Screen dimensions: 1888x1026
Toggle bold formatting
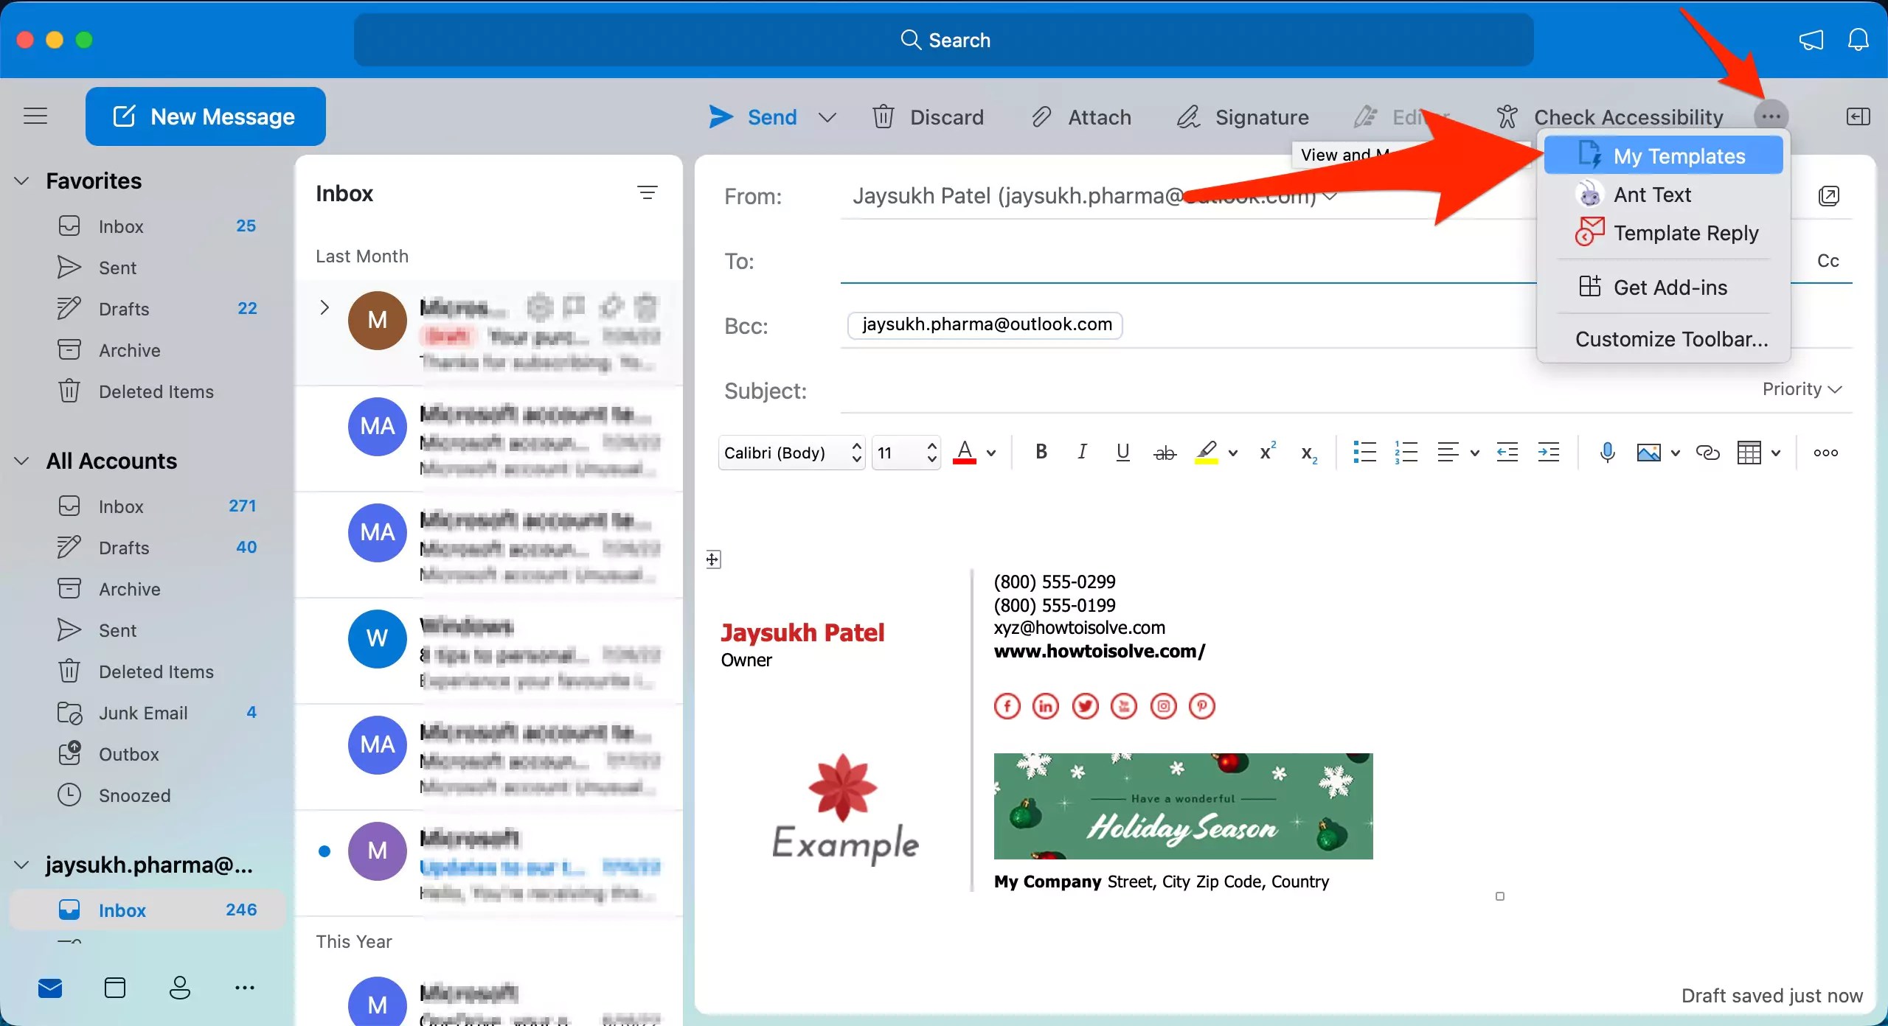[x=1041, y=452]
